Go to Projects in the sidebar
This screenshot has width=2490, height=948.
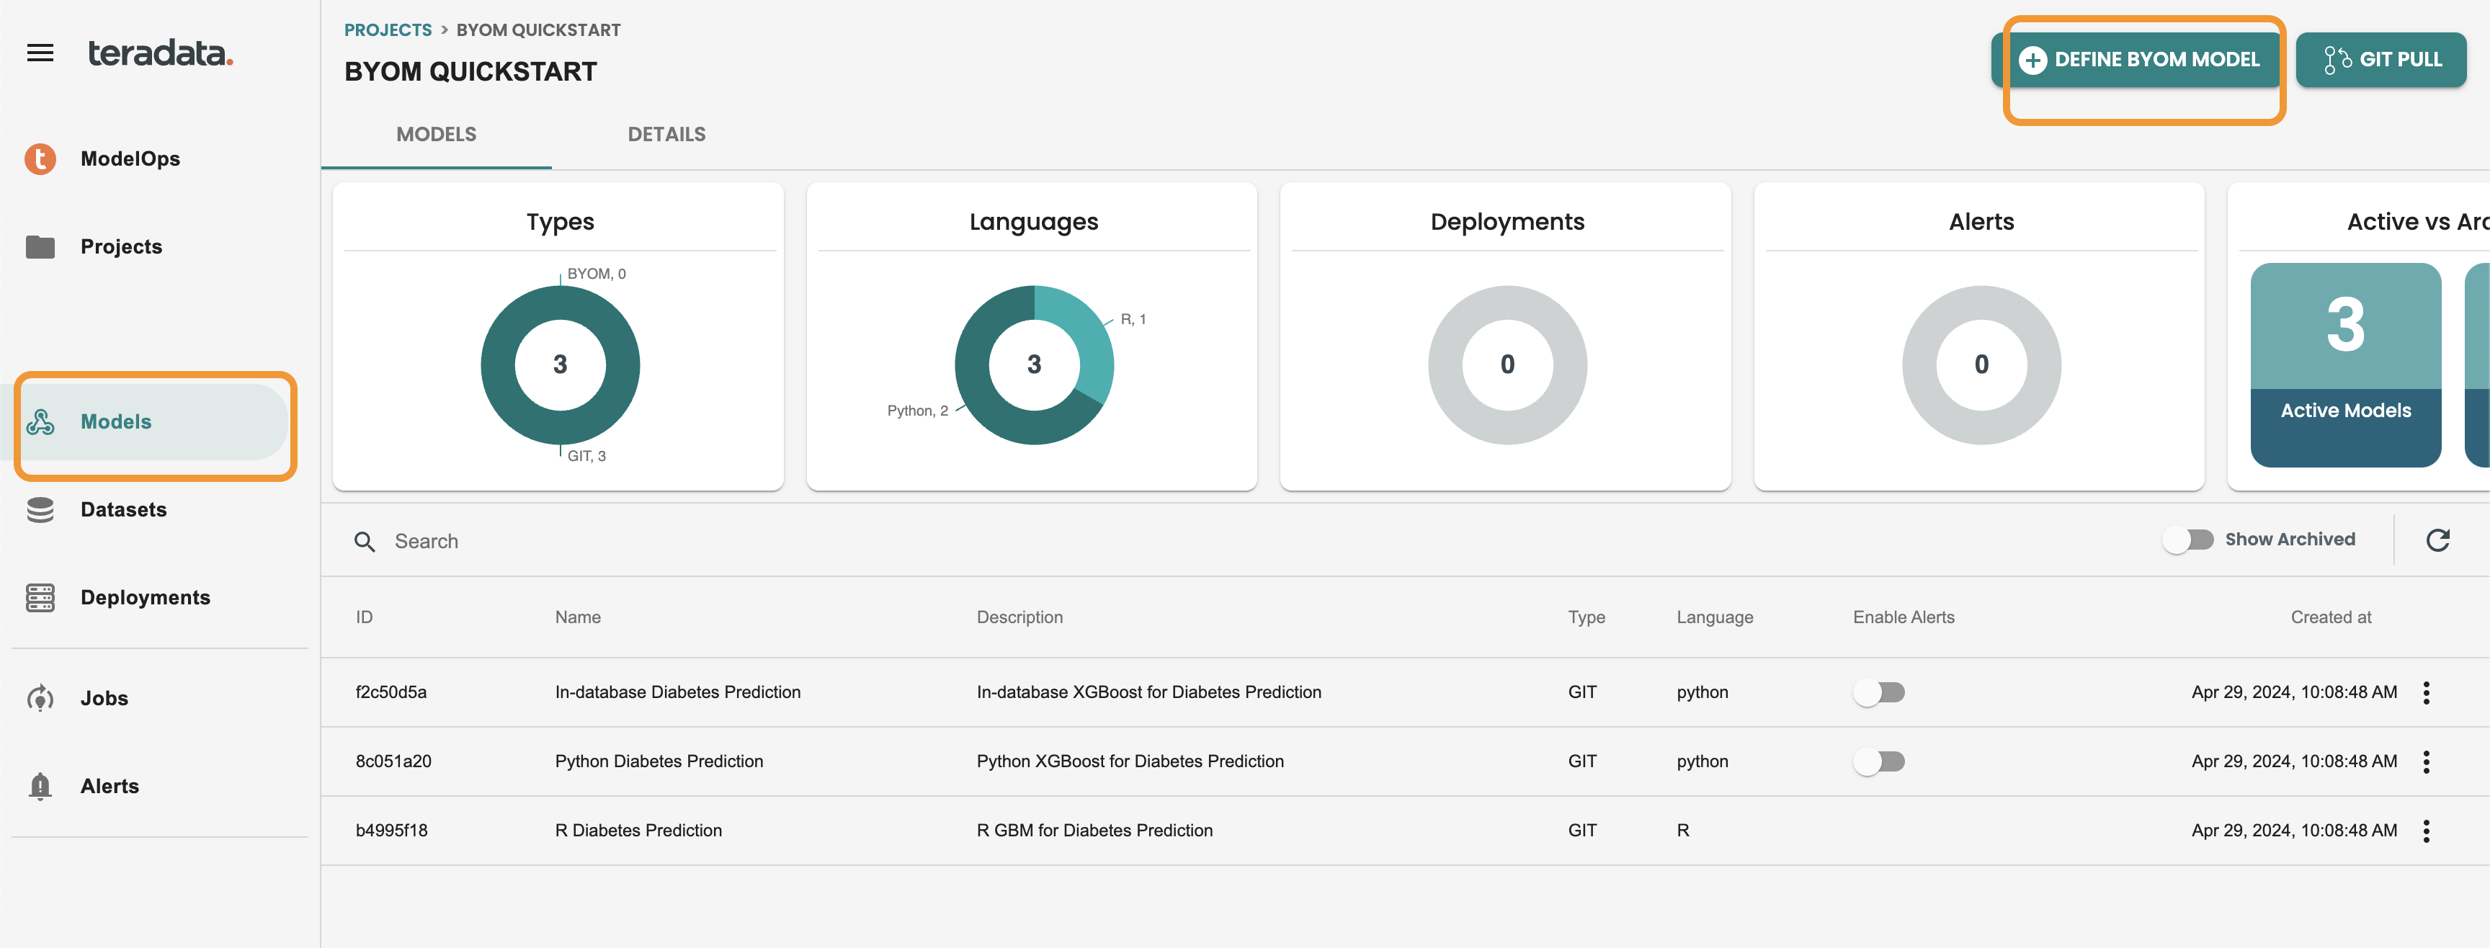(x=121, y=246)
